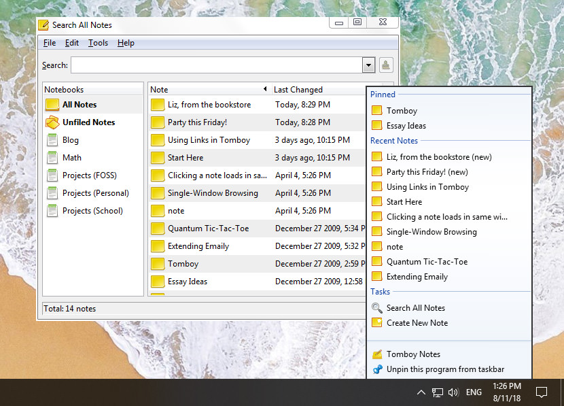Select the "Single-Window Browsing" row in the notes table
Viewport: 564px width, 406px height.
[x=257, y=193]
